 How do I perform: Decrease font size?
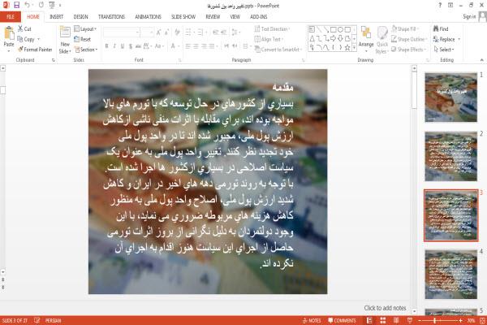coord(166,32)
